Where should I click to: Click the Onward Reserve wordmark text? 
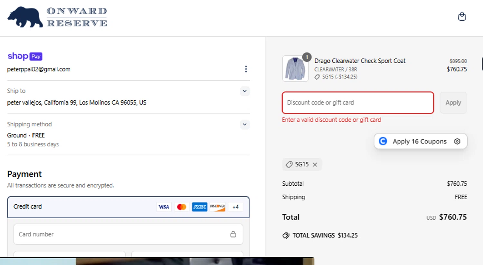77,17
